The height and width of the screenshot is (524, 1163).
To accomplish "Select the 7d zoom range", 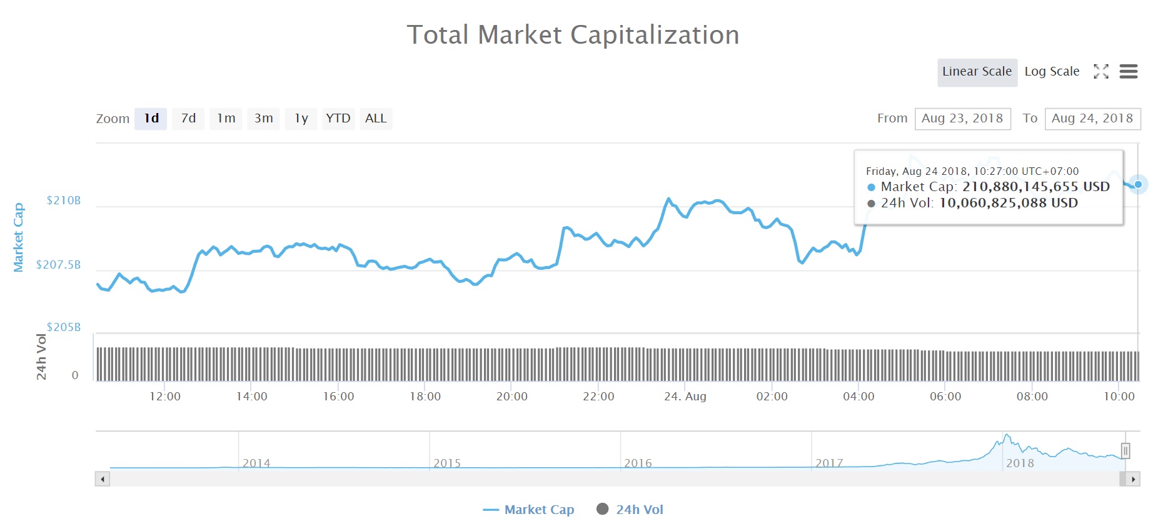I will pos(188,119).
